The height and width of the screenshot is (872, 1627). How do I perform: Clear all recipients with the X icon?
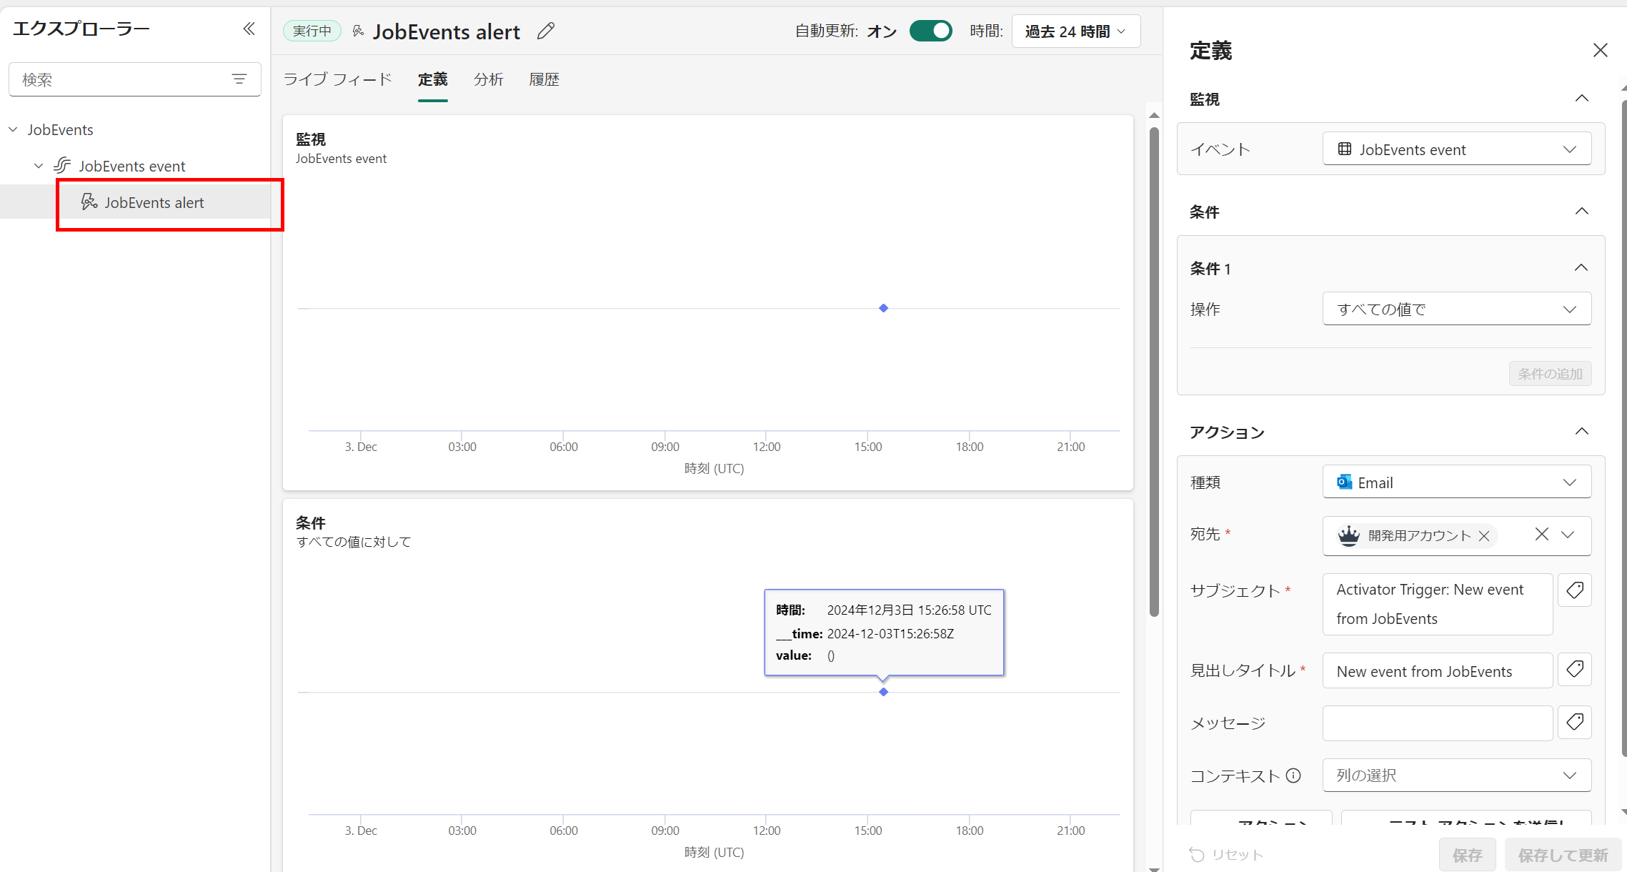pos(1542,535)
